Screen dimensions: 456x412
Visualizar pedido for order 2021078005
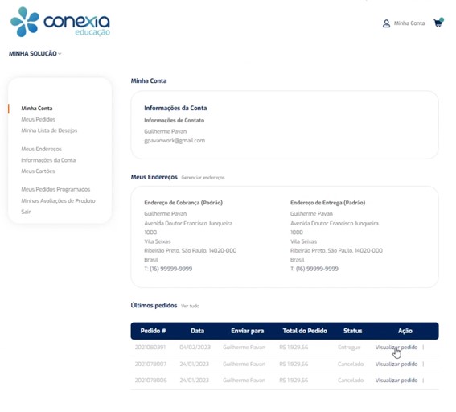pyautogui.click(x=396, y=381)
